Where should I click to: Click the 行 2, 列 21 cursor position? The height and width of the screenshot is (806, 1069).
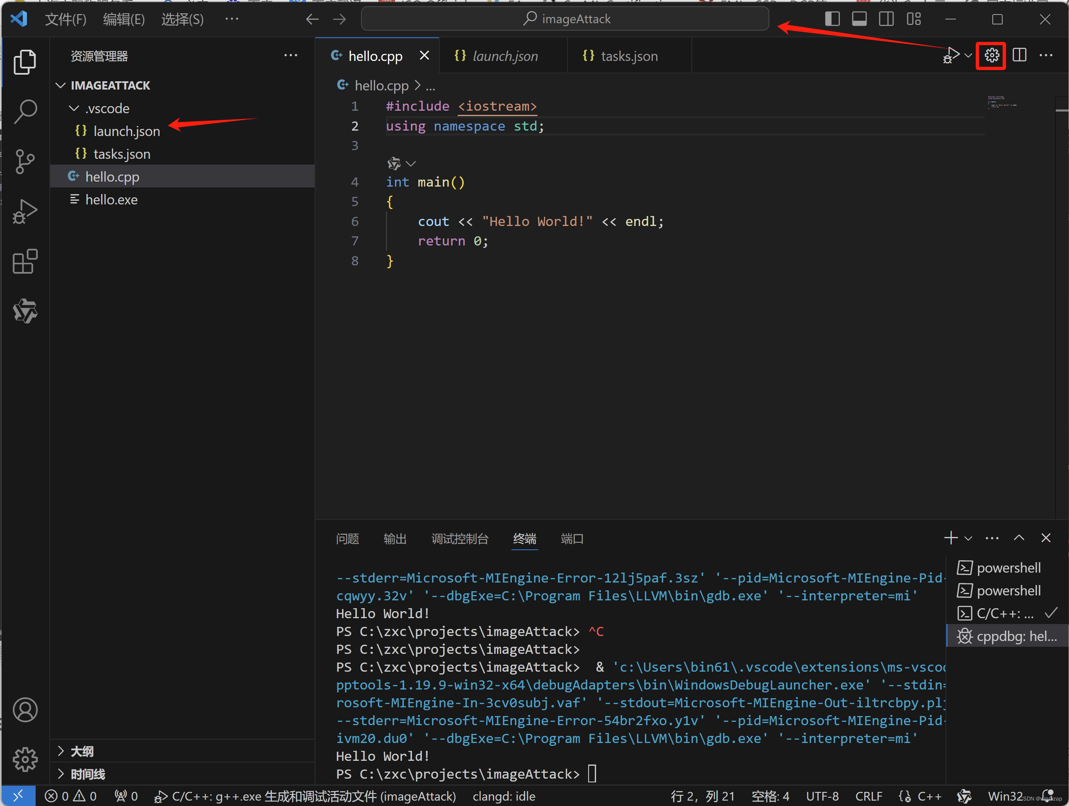[x=702, y=796]
